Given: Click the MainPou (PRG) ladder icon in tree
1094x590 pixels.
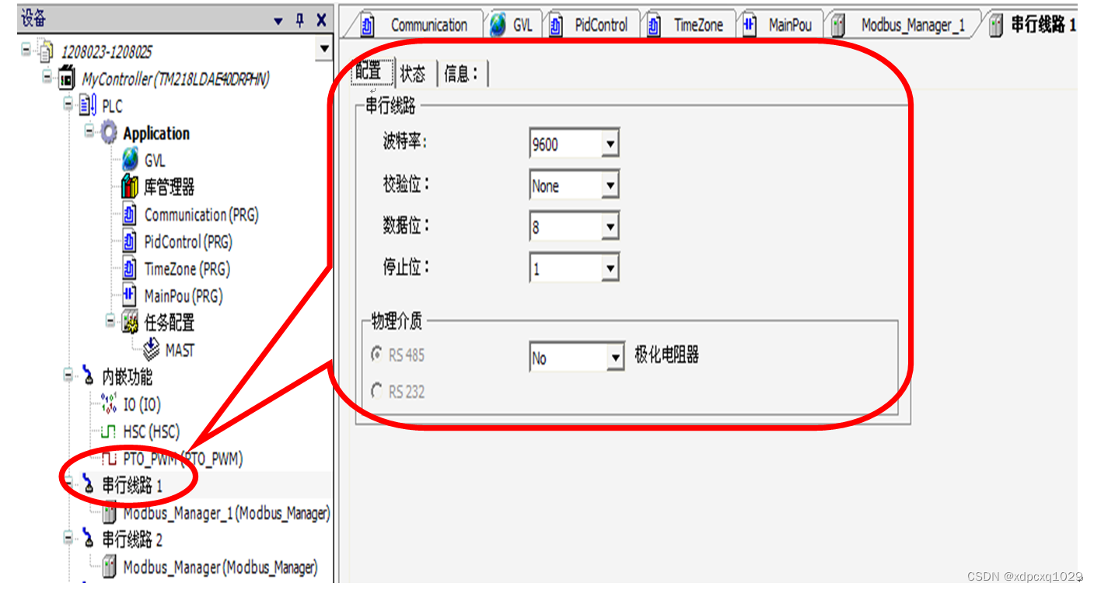Looking at the screenshot, I should 130,296.
